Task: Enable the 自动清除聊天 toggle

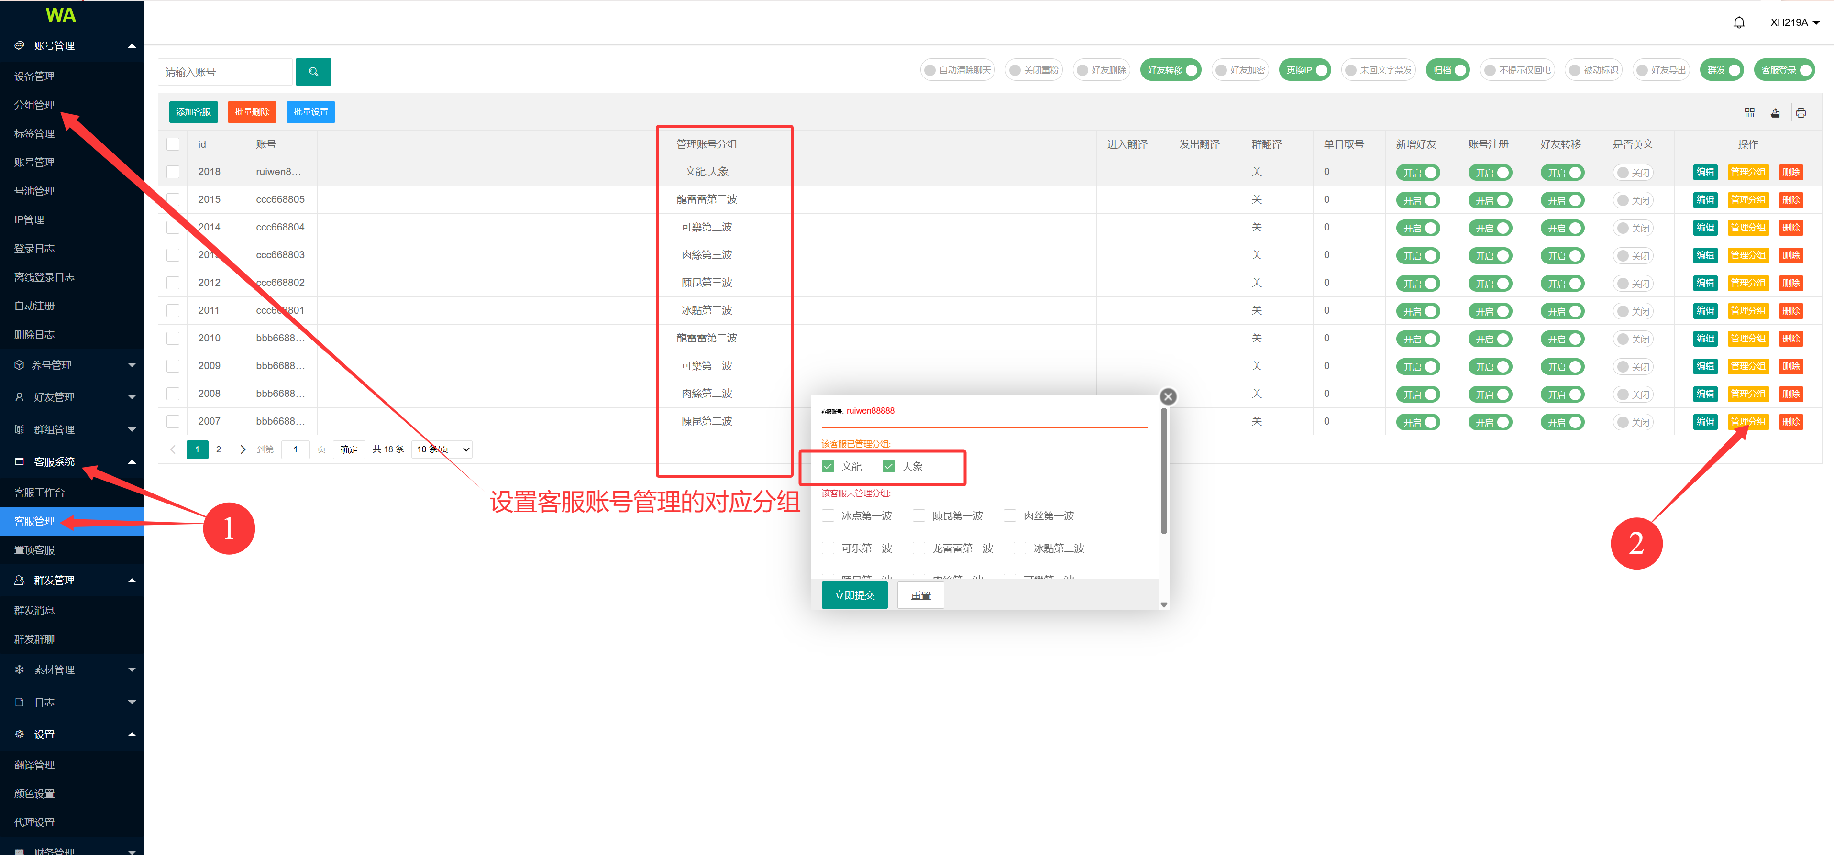Action: click(958, 70)
